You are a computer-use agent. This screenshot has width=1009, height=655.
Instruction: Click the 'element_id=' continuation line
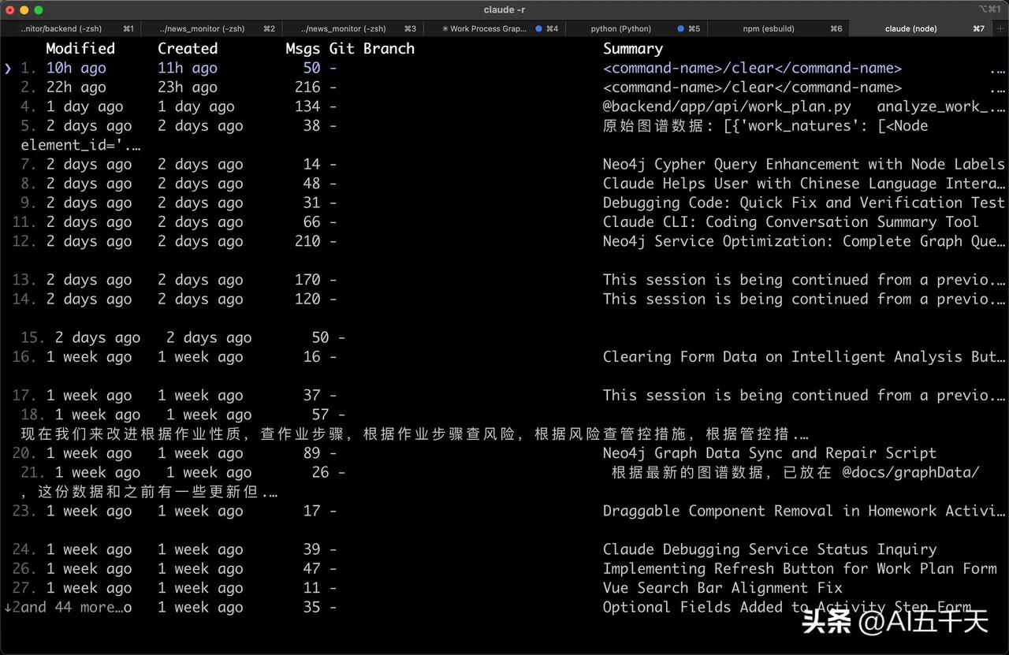point(81,145)
